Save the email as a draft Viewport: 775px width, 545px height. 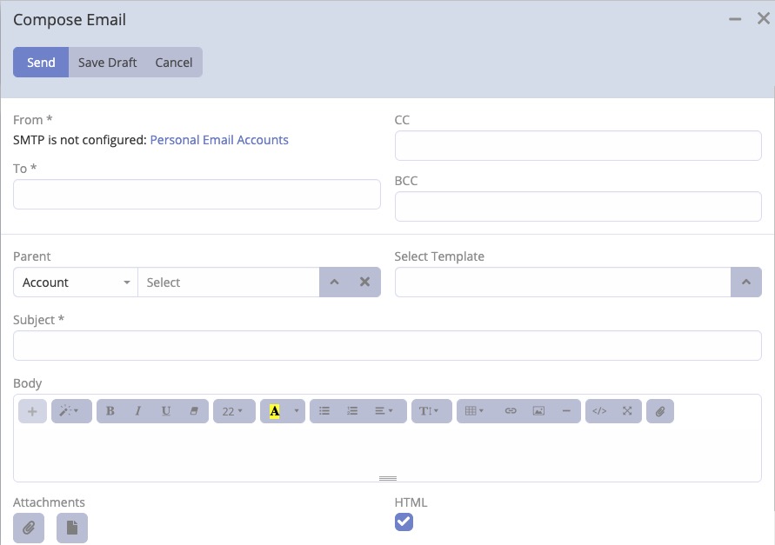pos(107,62)
